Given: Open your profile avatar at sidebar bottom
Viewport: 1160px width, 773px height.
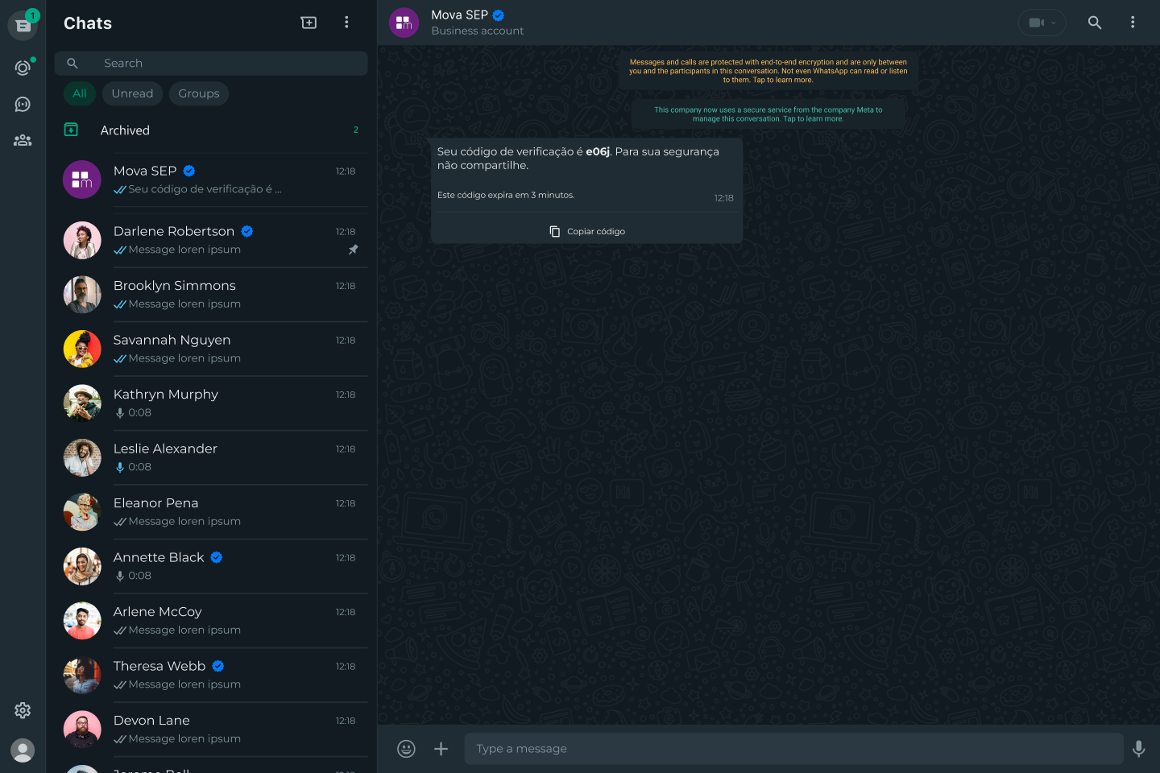Looking at the screenshot, I should tap(23, 750).
